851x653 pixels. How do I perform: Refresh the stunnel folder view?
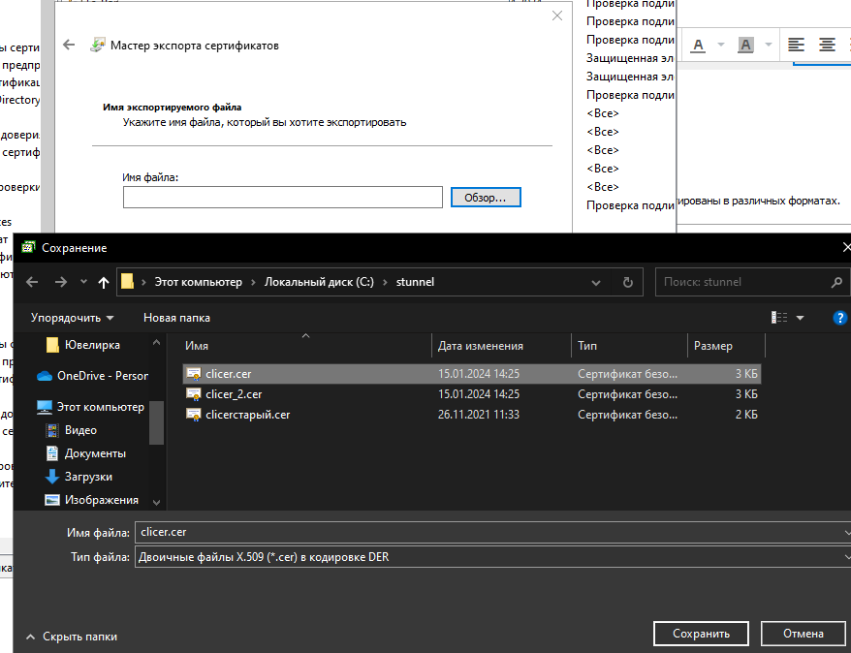628,282
